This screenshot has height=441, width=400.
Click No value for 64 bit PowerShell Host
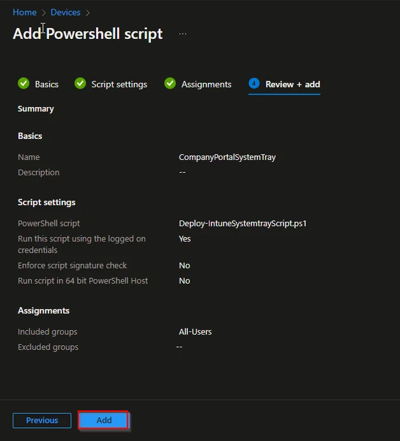[185, 280]
